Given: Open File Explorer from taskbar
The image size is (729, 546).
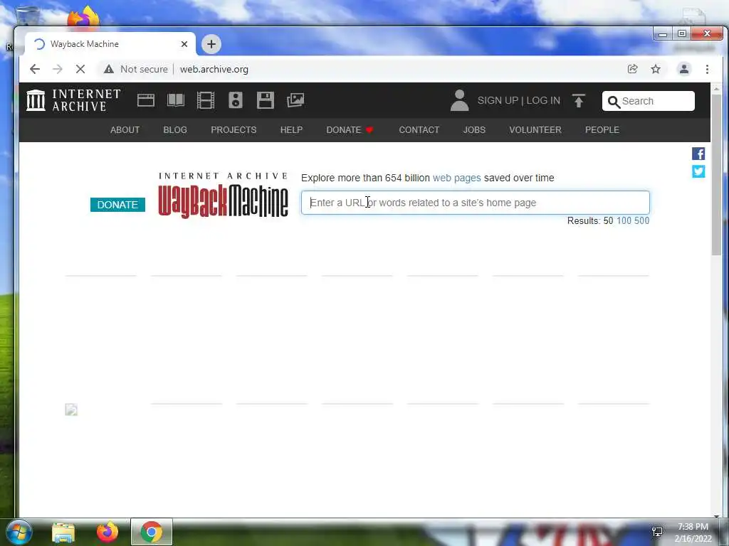Looking at the screenshot, I should click(63, 532).
